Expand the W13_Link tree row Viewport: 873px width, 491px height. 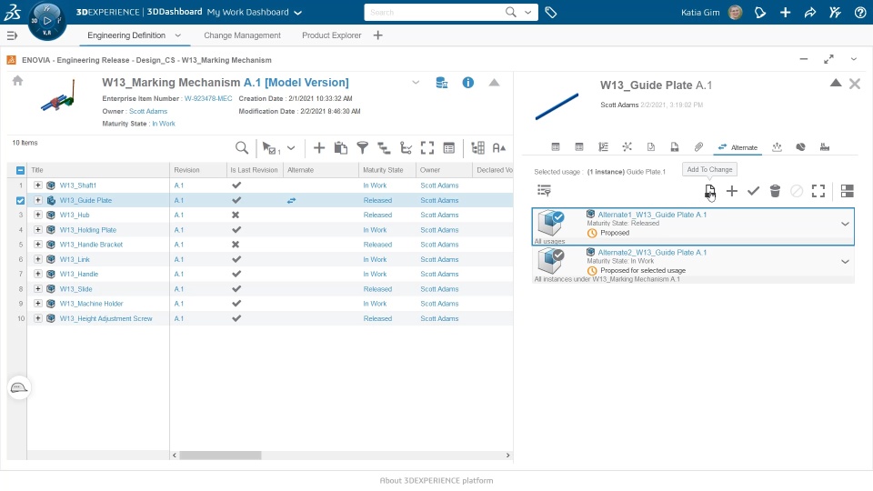coord(38,259)
